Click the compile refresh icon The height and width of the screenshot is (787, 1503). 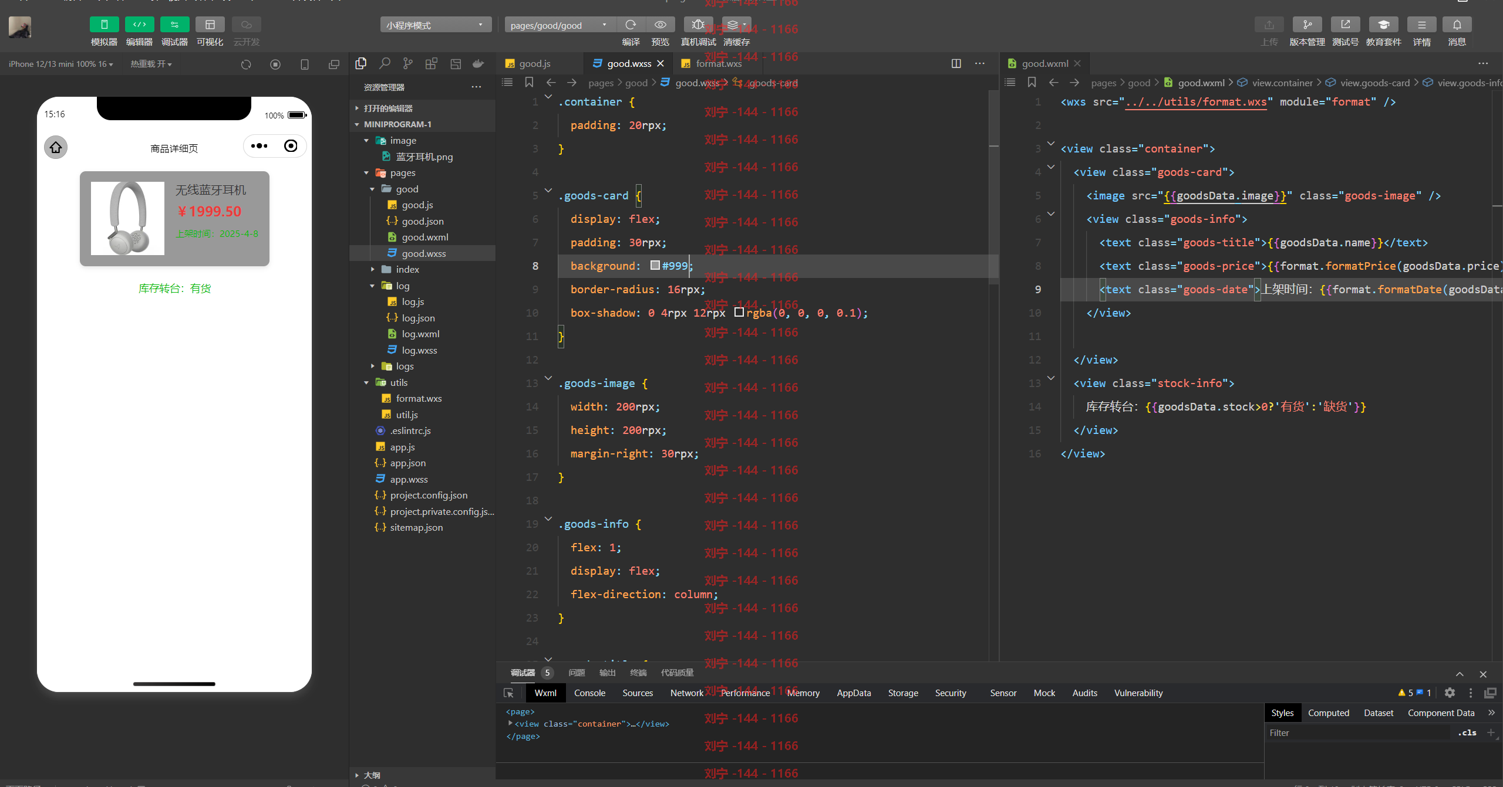point(631,25)
